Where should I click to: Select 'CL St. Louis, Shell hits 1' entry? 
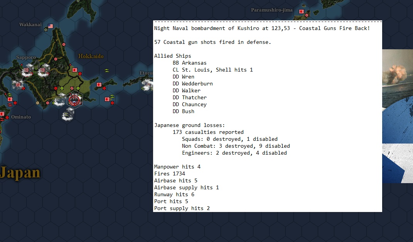pos(212,70)
